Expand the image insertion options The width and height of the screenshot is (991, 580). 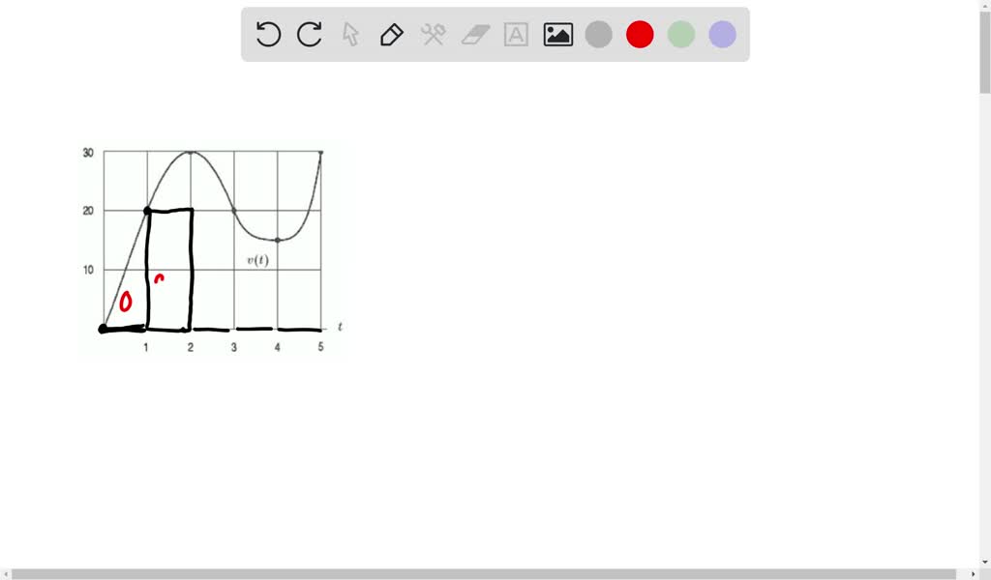coord(557,34)
